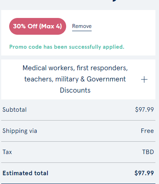
Task: Click the Subtotal label
Action: click(14, 110)
